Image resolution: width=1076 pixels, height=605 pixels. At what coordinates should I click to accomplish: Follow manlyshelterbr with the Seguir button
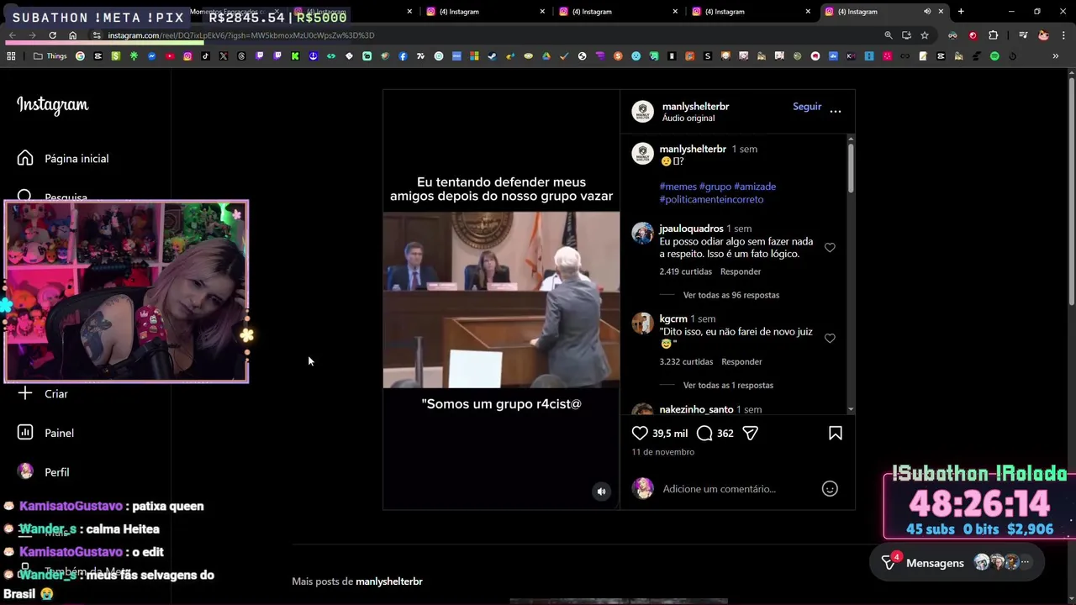(x=807, y=107)
